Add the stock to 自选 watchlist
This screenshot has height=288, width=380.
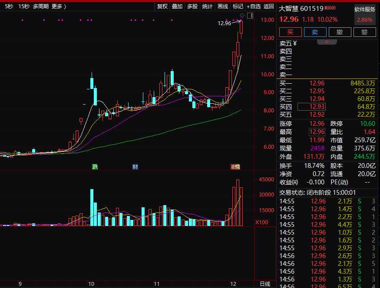coord(254,6)
